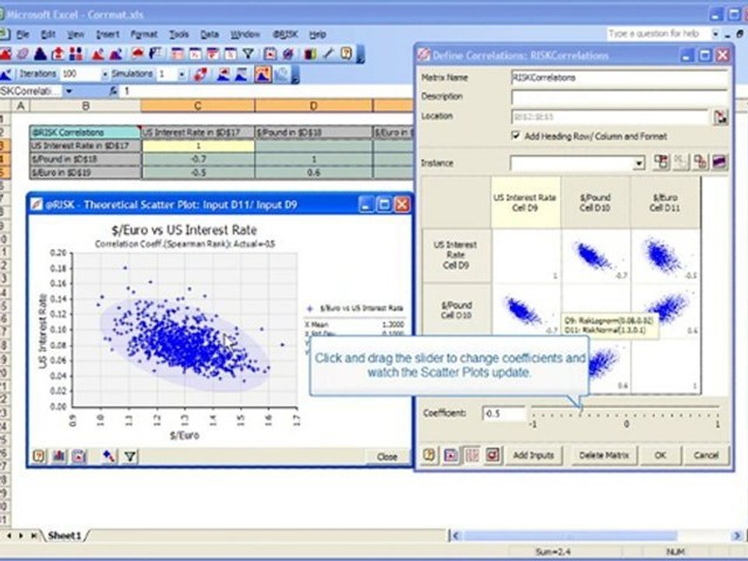748x561 pixels.
Task: Open the Insert menu
Action: point(108,34)
